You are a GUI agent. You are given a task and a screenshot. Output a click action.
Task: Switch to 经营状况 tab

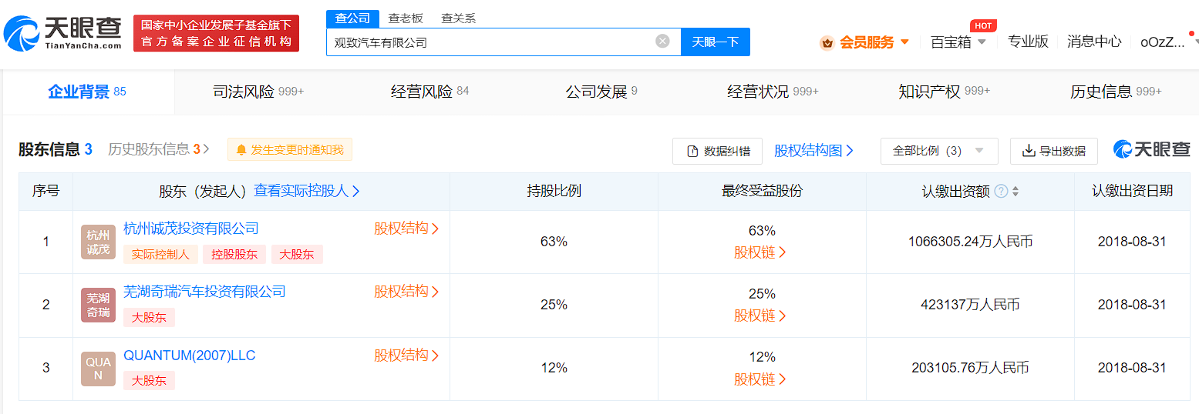(x=773, y=92)
